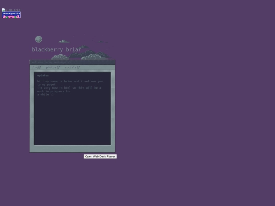The image size is (275, 206).
Task: Click the 'updates' heading in the dark panel
Action: (43, 75)
